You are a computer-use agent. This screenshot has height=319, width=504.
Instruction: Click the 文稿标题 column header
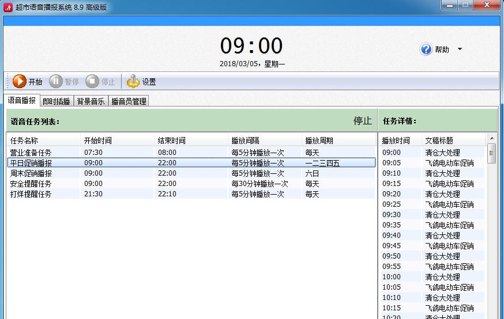pos(439,140)
